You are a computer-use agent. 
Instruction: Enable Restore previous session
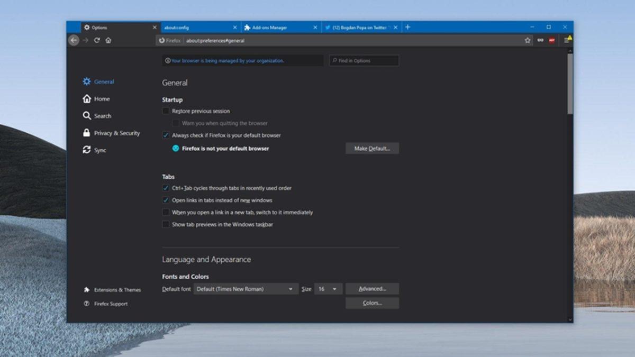click(x=166, y=111)
